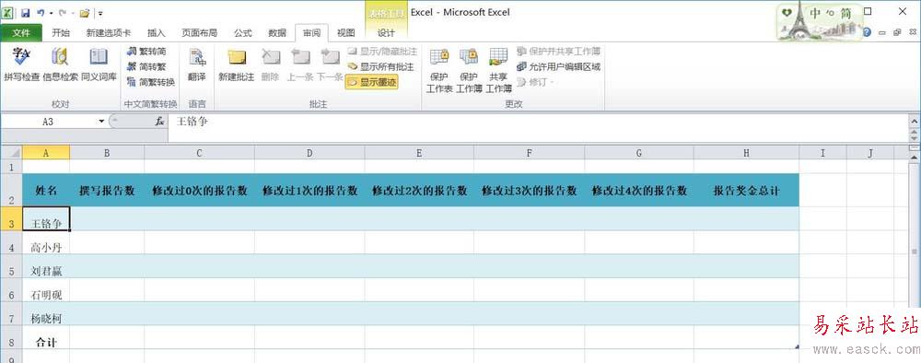This screenshot has height=363, width=921.
Task: Open 同义词库 thesaurus
Action: click(x=99, y=64)
